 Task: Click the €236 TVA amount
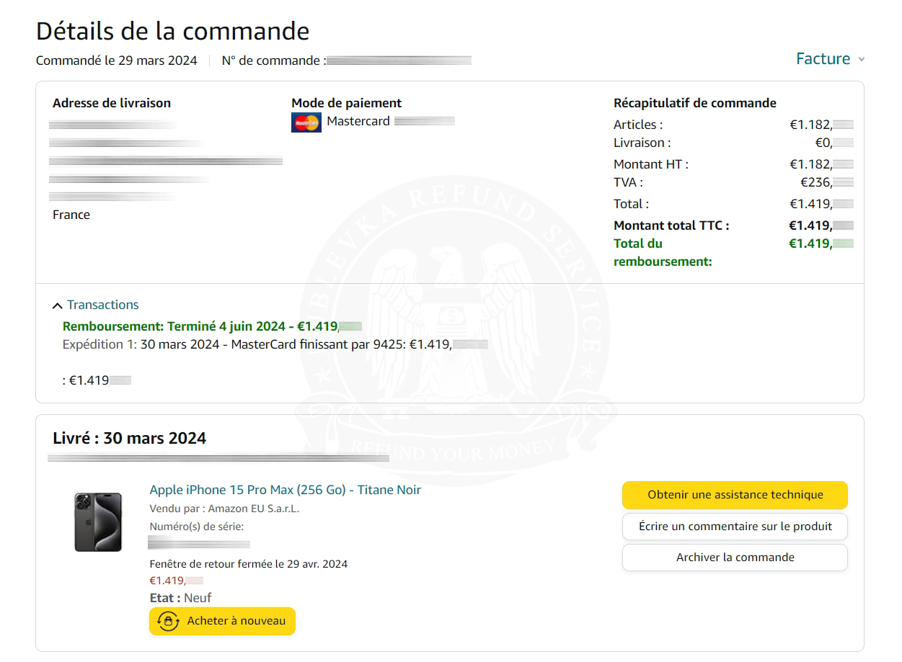826,182
